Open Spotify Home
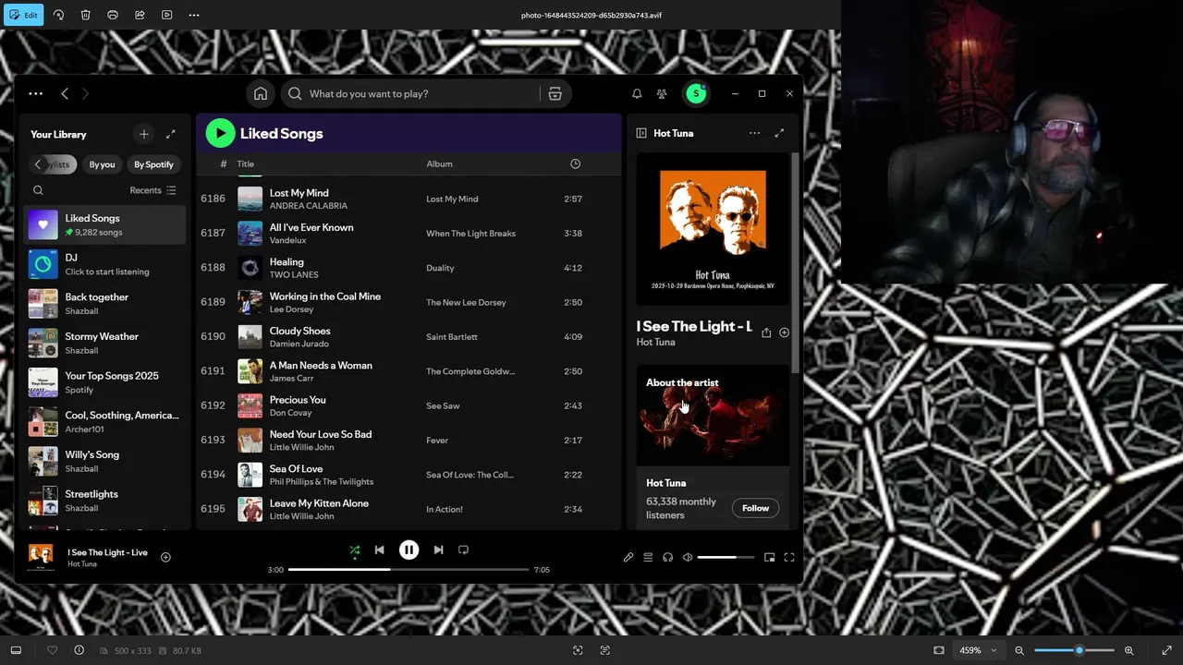 click(x=261, y=93)
